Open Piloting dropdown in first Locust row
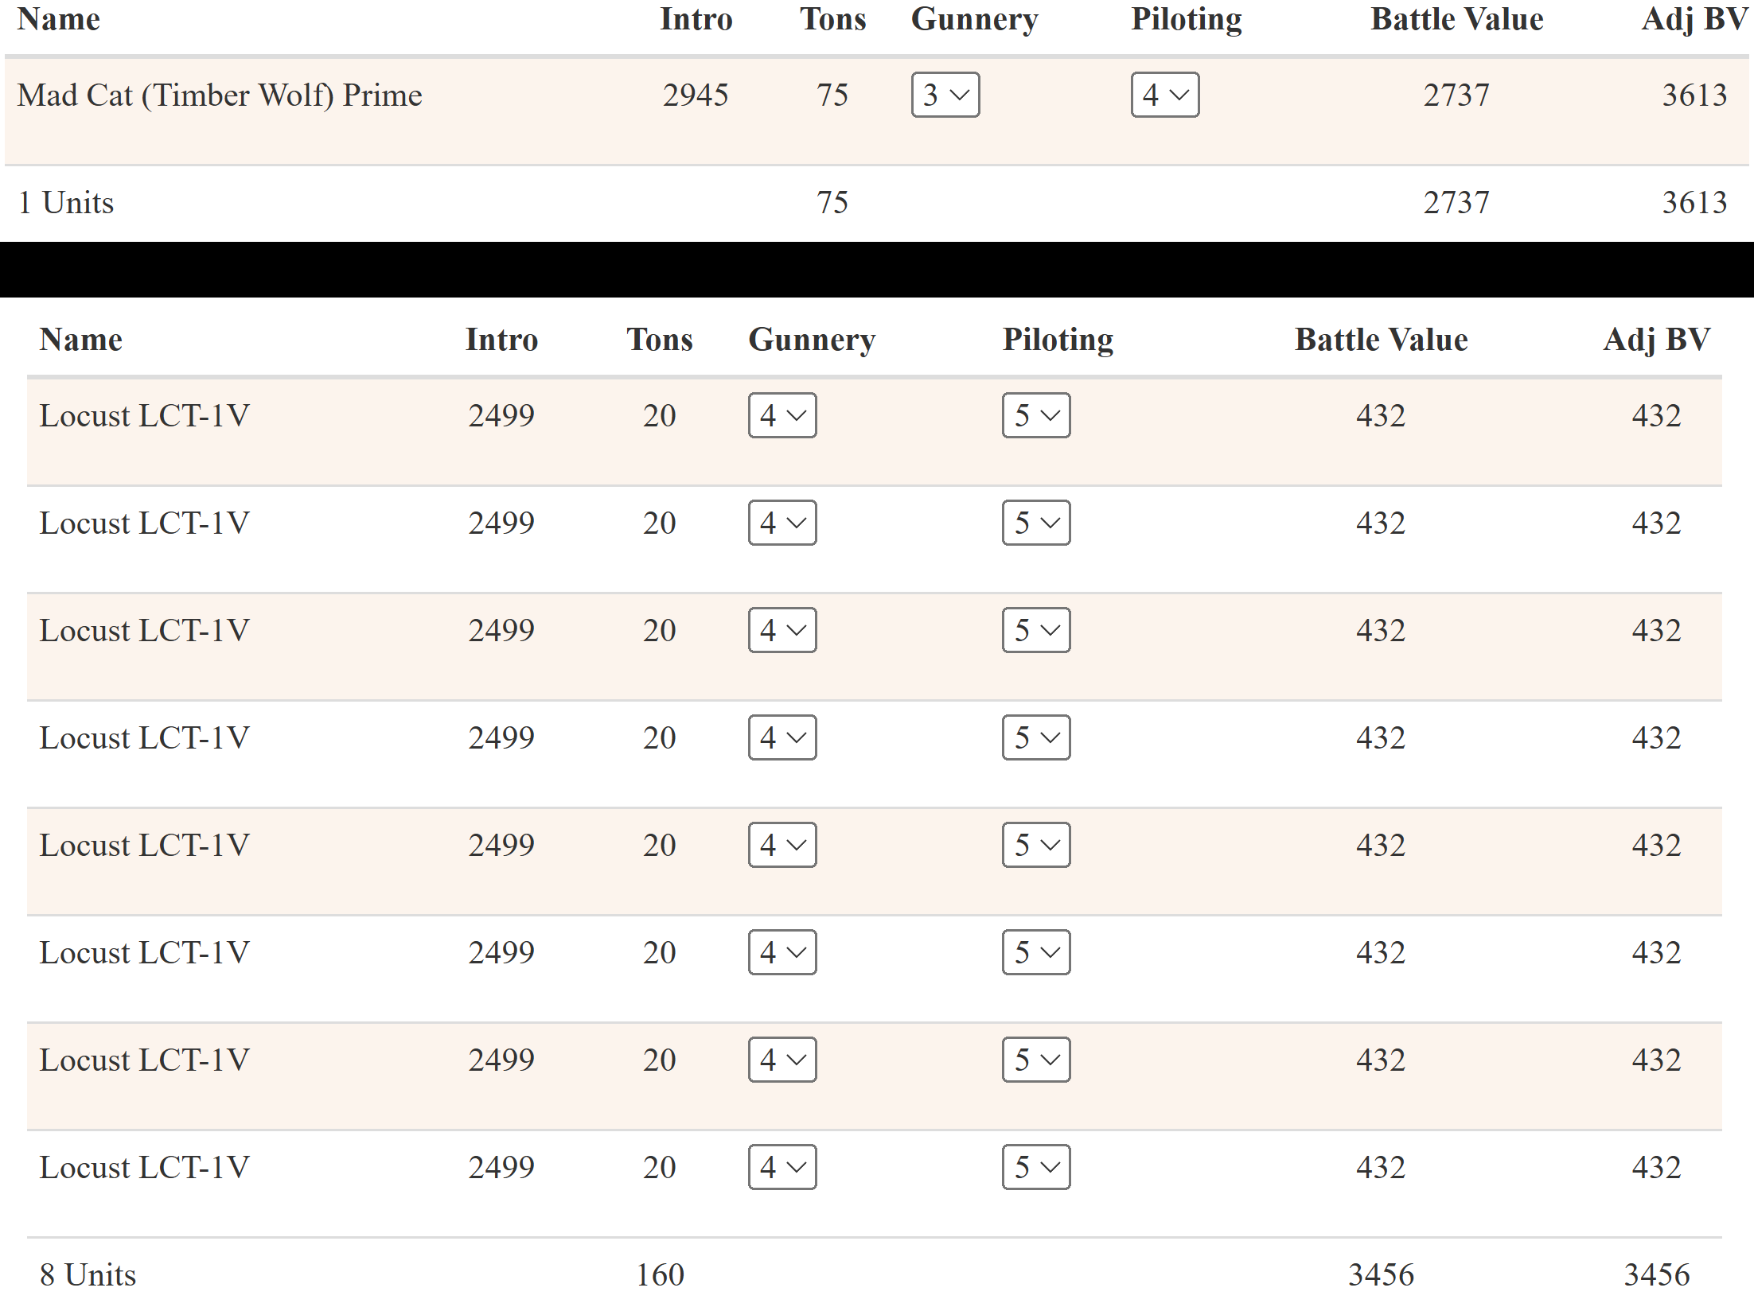1754x1311 pixels. tap(1036, 415)
